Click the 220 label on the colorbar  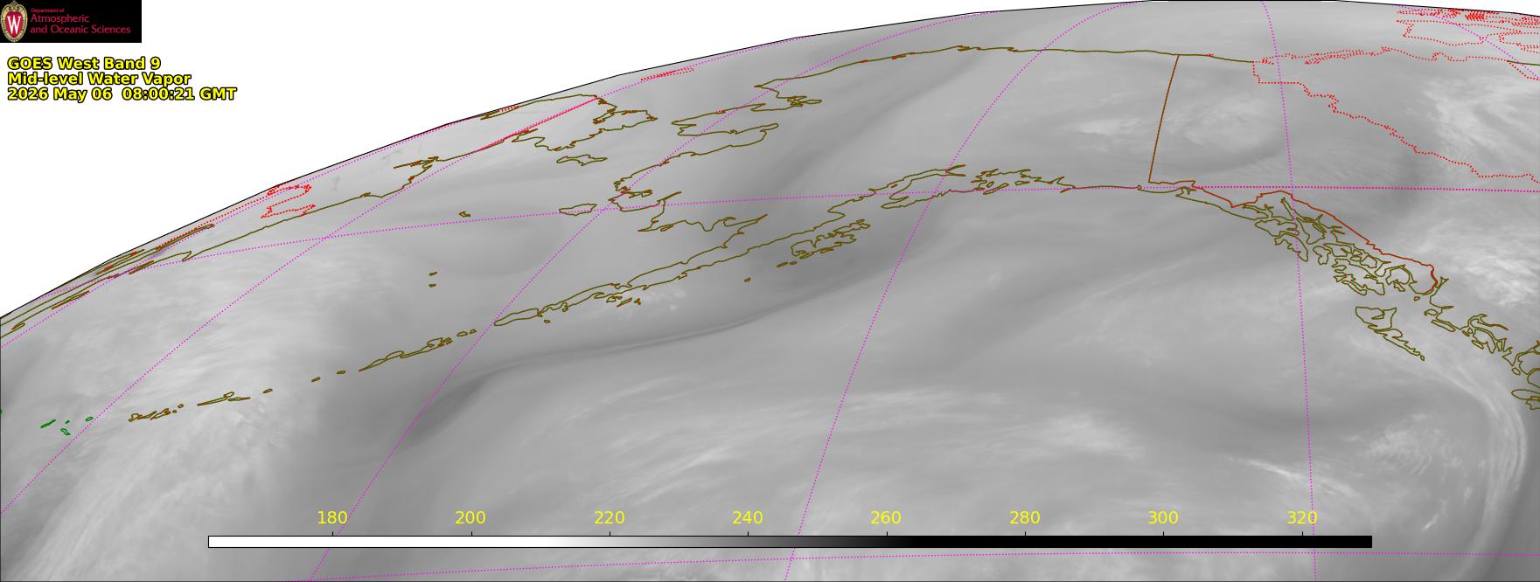point(610,517)
